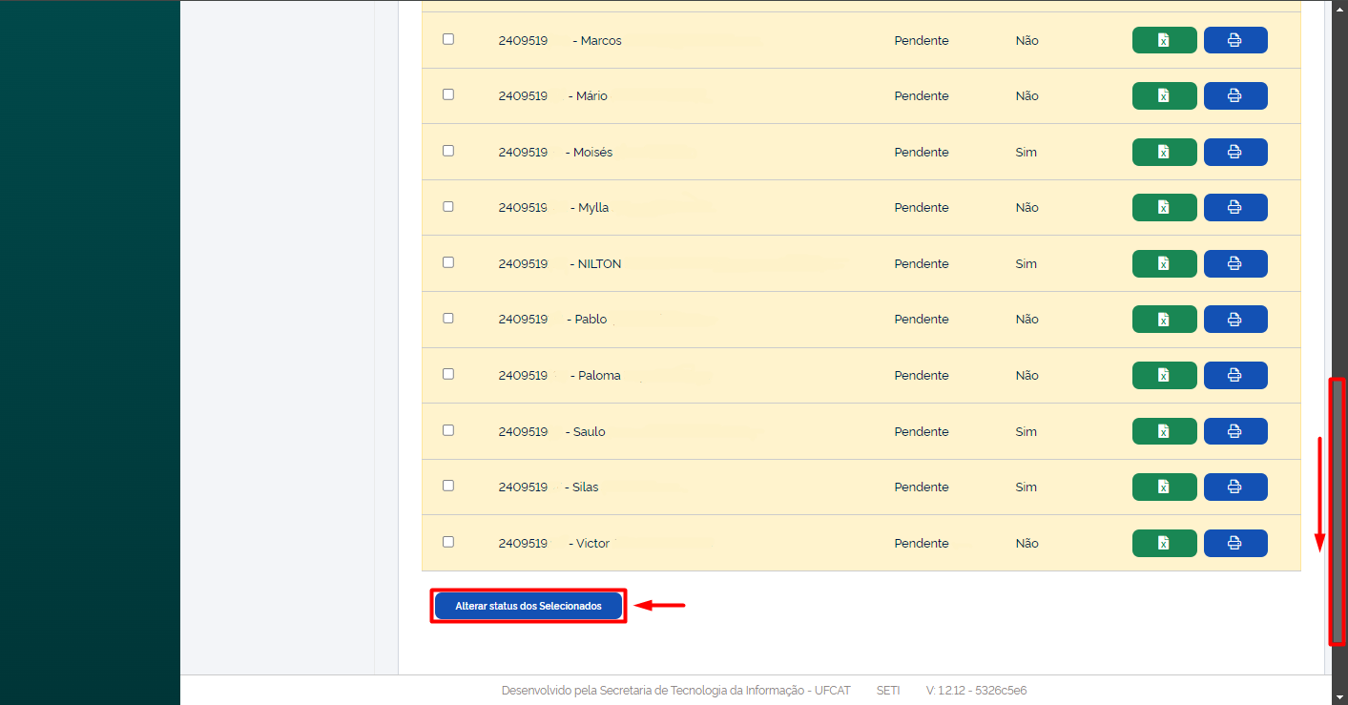Export Pablo row to Excel
Image resolution: width=1348 pixels, height=705 pixels.
(1164, 319)
